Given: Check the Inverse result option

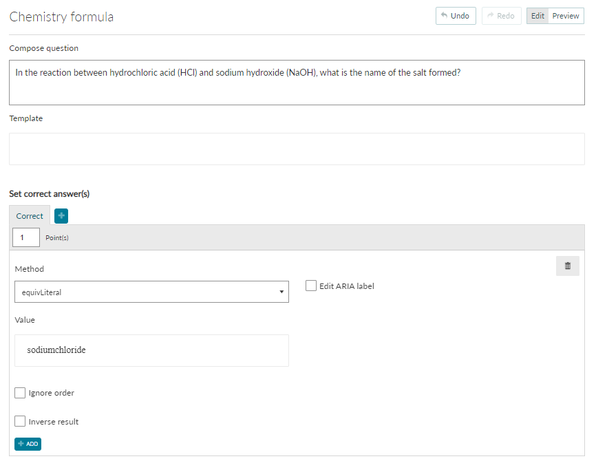Looking at the screenshot, I should pos(20,421).
